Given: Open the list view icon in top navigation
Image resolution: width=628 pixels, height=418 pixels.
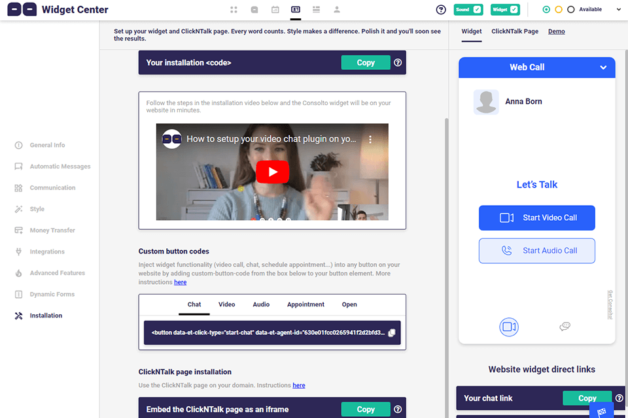Looking at the screenshot, I should pyautogui.click(x=317, y=10).
